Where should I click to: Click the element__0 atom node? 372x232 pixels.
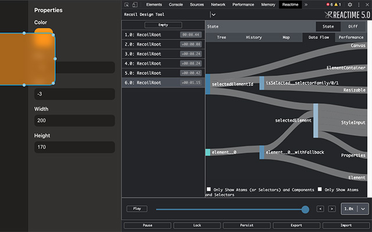click(208, 152)
